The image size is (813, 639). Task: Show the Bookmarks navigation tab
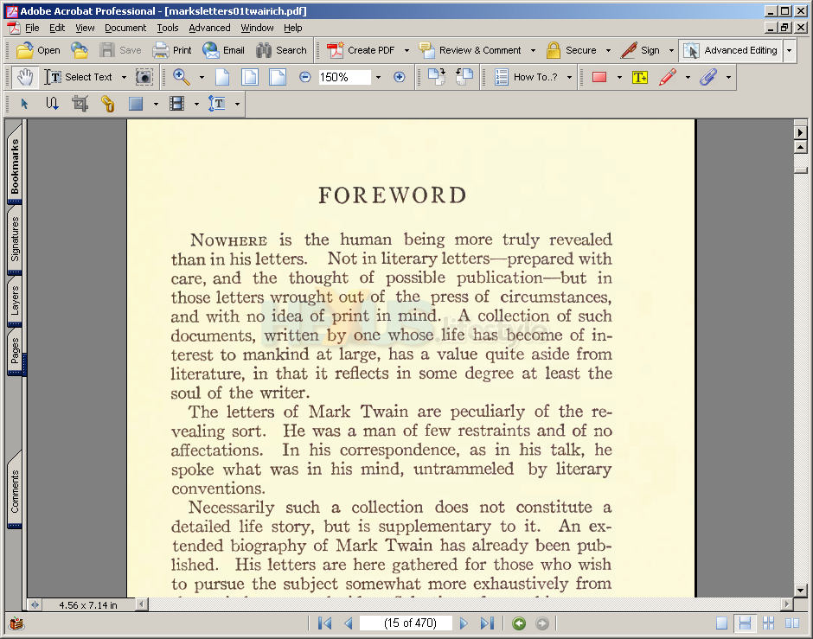click(15, 165)
